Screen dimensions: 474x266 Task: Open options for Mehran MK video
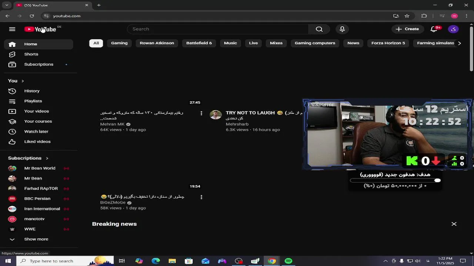click(x=201, y=113)
